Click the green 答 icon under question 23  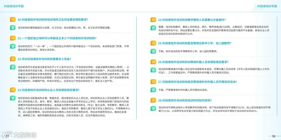(12, 98)
